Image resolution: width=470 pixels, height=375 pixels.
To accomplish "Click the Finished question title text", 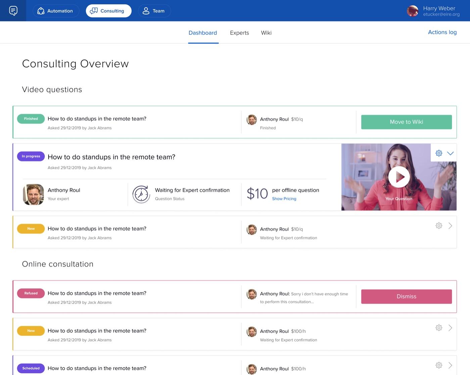I will coord(97,119).
